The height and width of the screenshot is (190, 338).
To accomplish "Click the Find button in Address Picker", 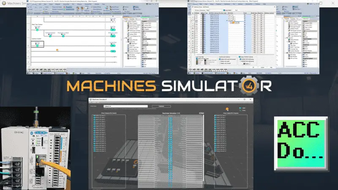I will [x=236, y=10].
